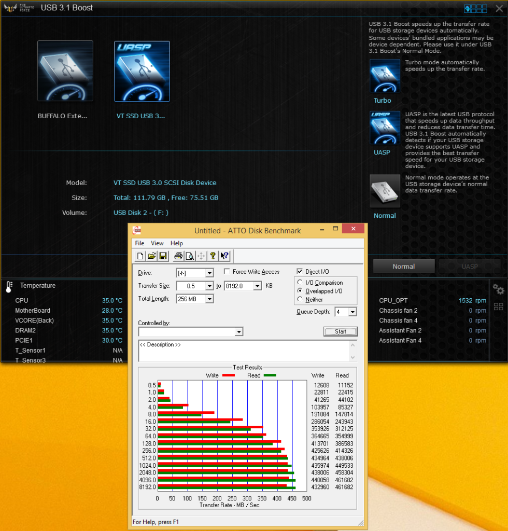
Task: Open the Queue Depth dropdown
Action: pyautogui.click(x=352, y=312)
